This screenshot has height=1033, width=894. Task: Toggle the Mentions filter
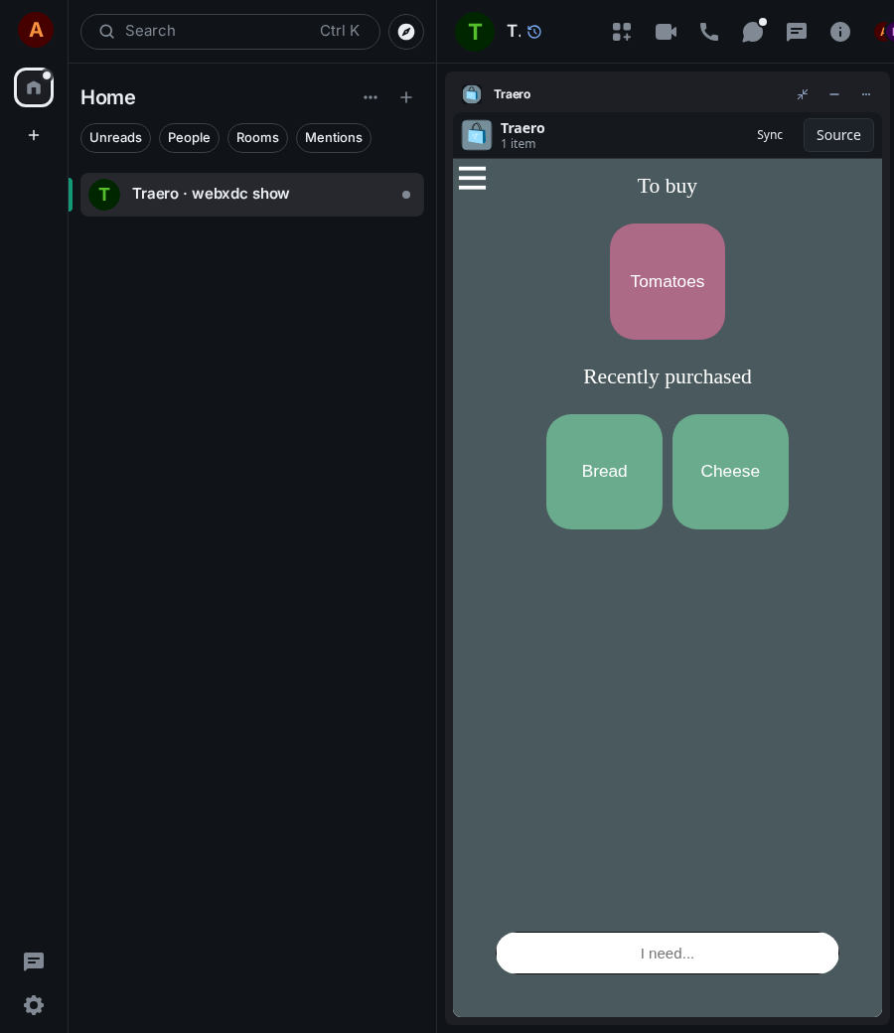(x=334, y=138)
